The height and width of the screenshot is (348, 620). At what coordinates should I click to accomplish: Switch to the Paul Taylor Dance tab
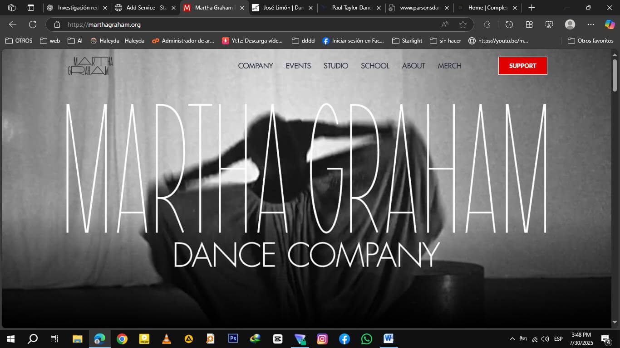[x=351, y=8]
